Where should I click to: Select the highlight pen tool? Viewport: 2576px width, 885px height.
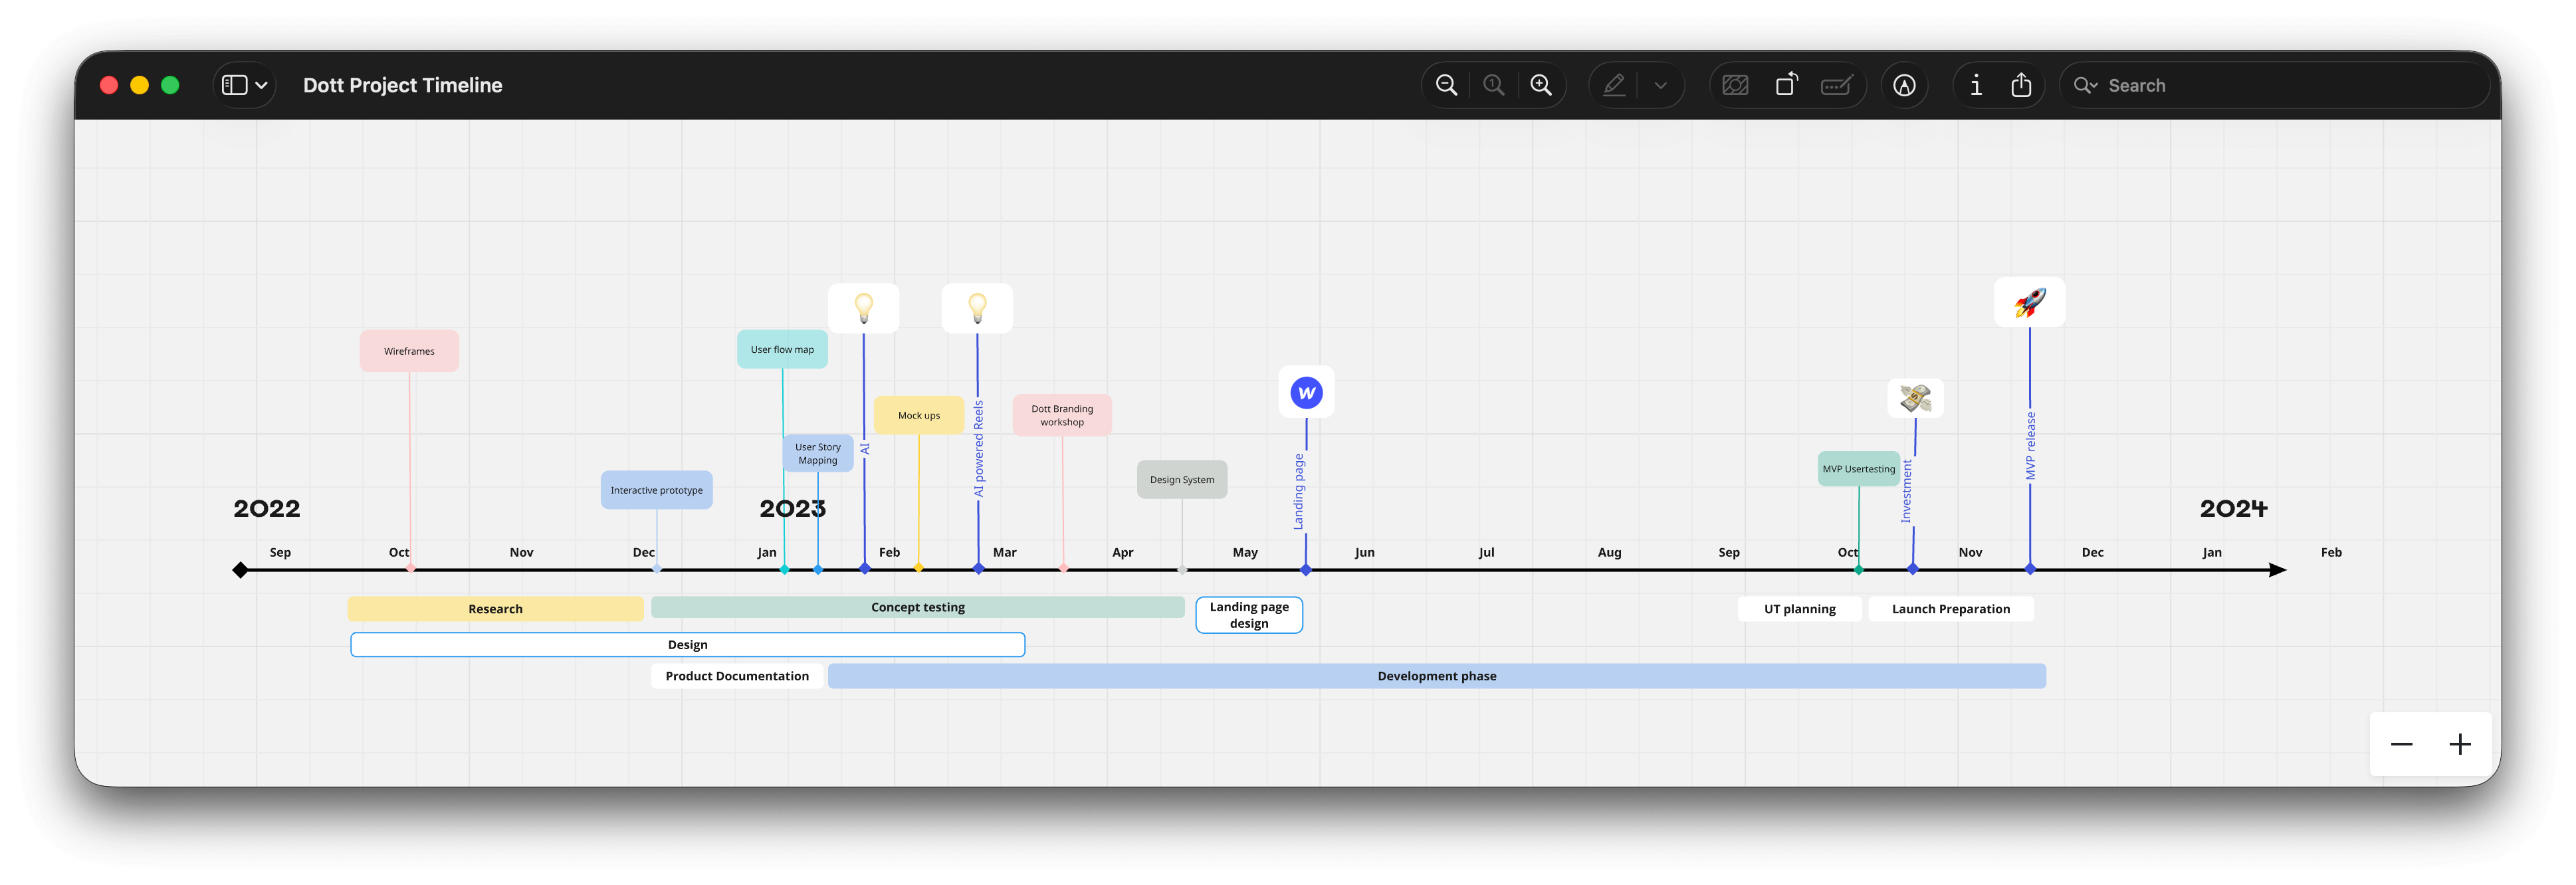(1613, 85)
